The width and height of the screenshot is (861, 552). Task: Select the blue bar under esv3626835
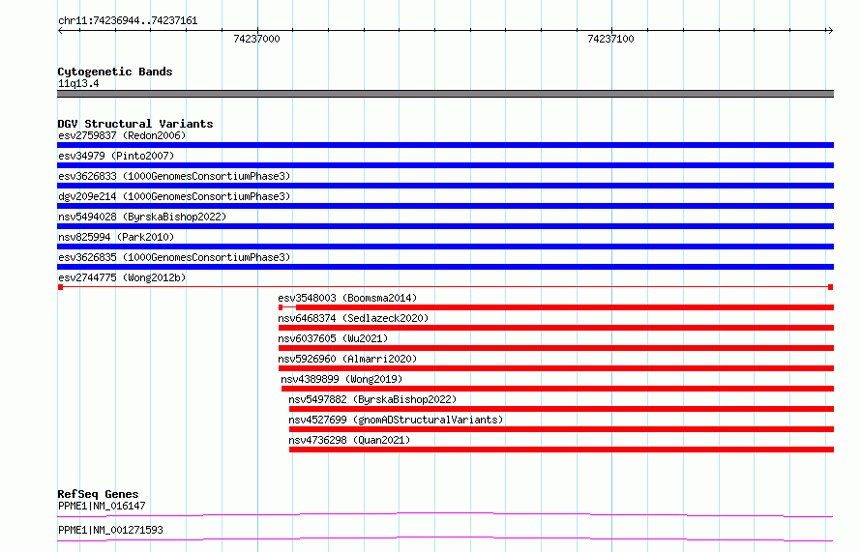tap(445, 267)
